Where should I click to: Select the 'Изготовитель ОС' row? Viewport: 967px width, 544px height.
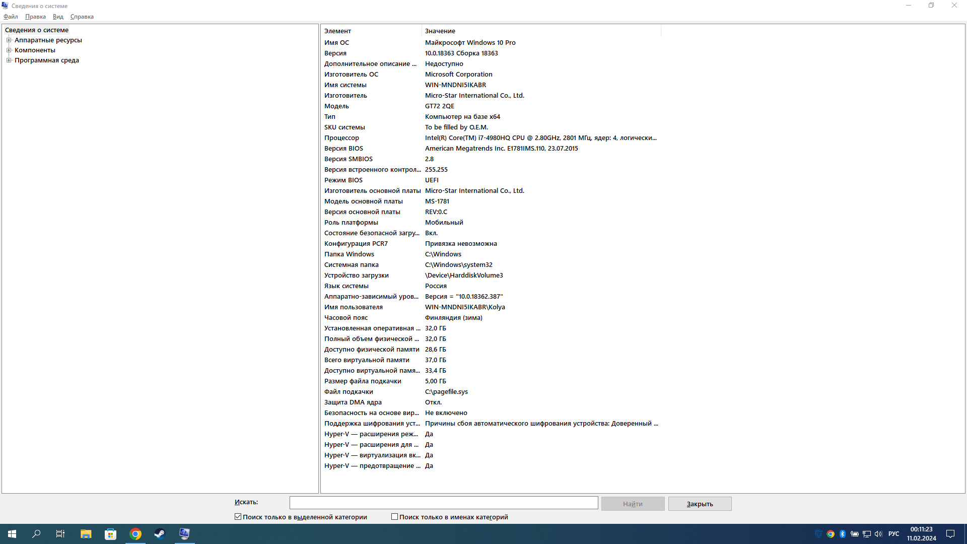point(491,75)
